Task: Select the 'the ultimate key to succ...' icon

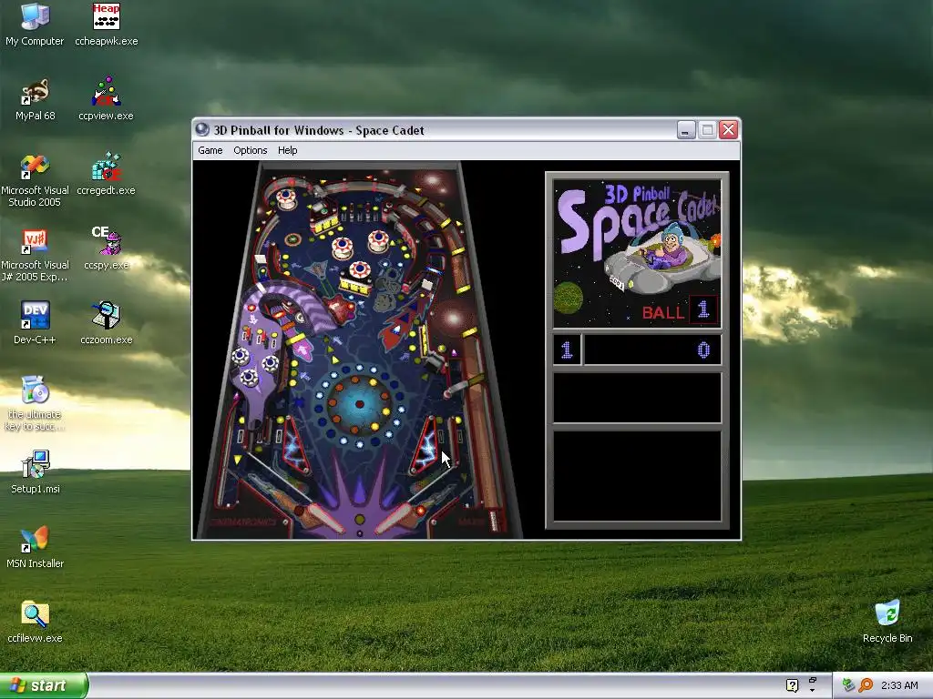Action: click(35, 403)
